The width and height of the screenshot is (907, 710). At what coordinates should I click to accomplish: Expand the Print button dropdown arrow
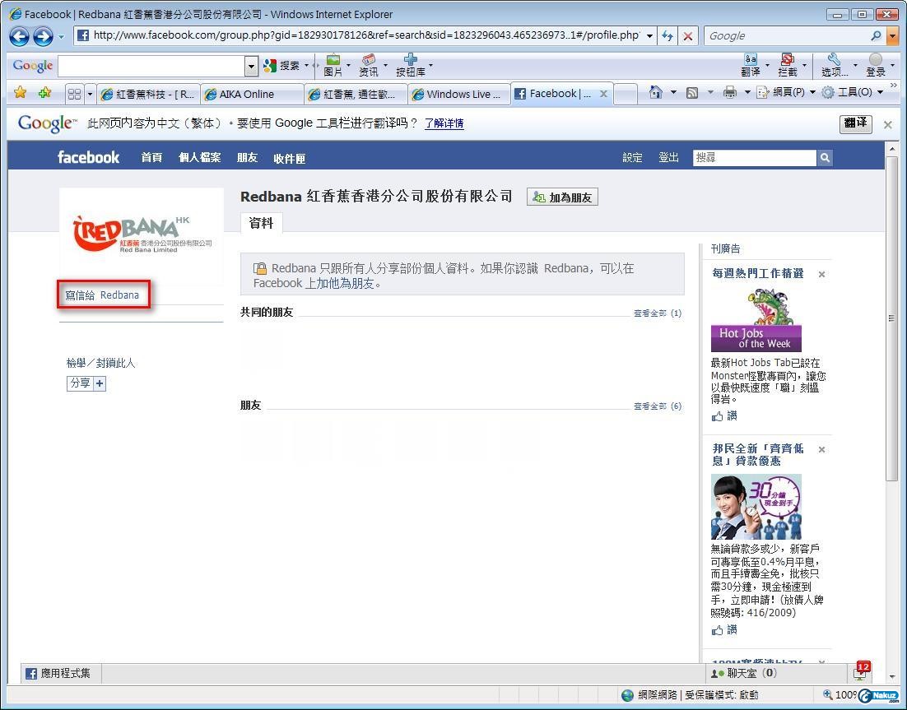[747, 92]
